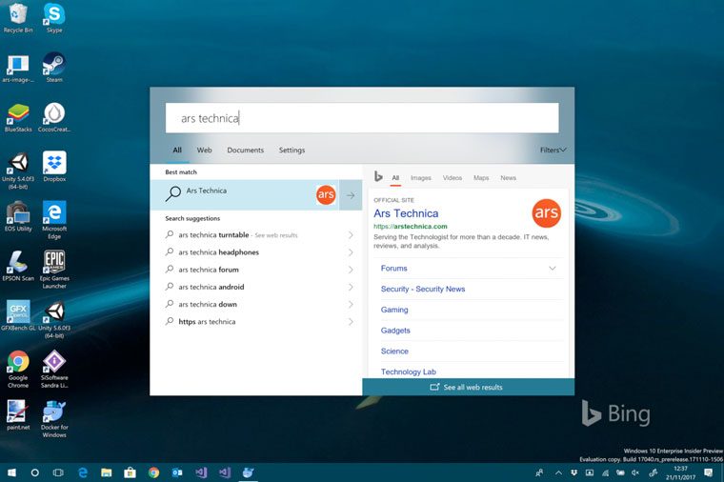Open the Science link in the preview
724x482 pixels.
point(394,351)
